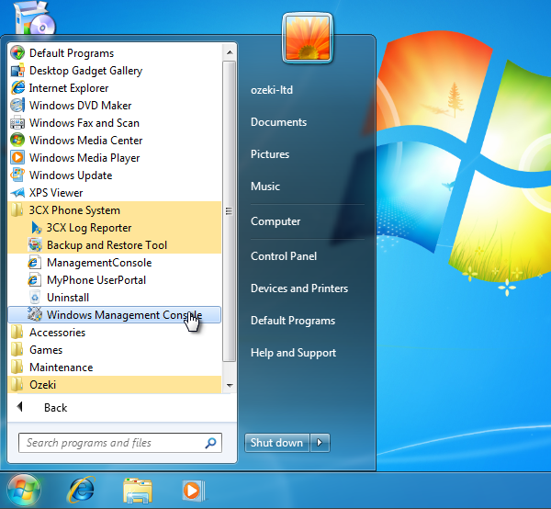
Task: Open the Shut down options arrow
Action: (x=320, y=443)
